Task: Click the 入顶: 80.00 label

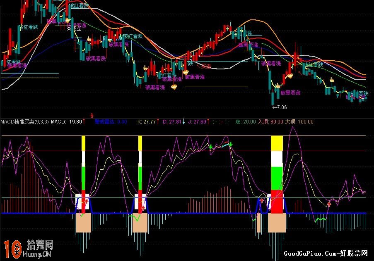Action: pyautogui.click(x=270, y=122)
